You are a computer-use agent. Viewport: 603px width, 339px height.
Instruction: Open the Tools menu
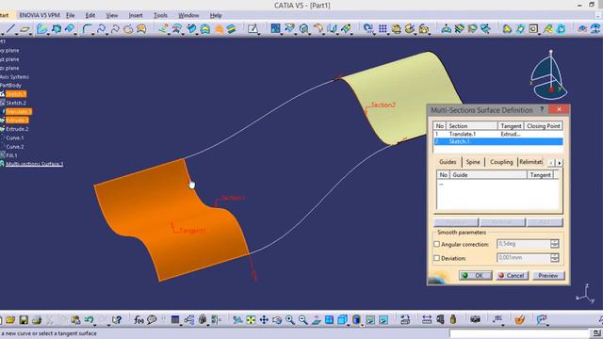[x=160, y=15]
